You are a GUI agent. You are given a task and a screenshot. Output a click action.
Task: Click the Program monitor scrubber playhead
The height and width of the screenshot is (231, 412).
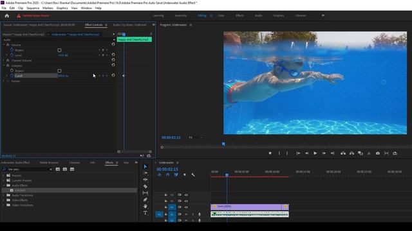223,144
